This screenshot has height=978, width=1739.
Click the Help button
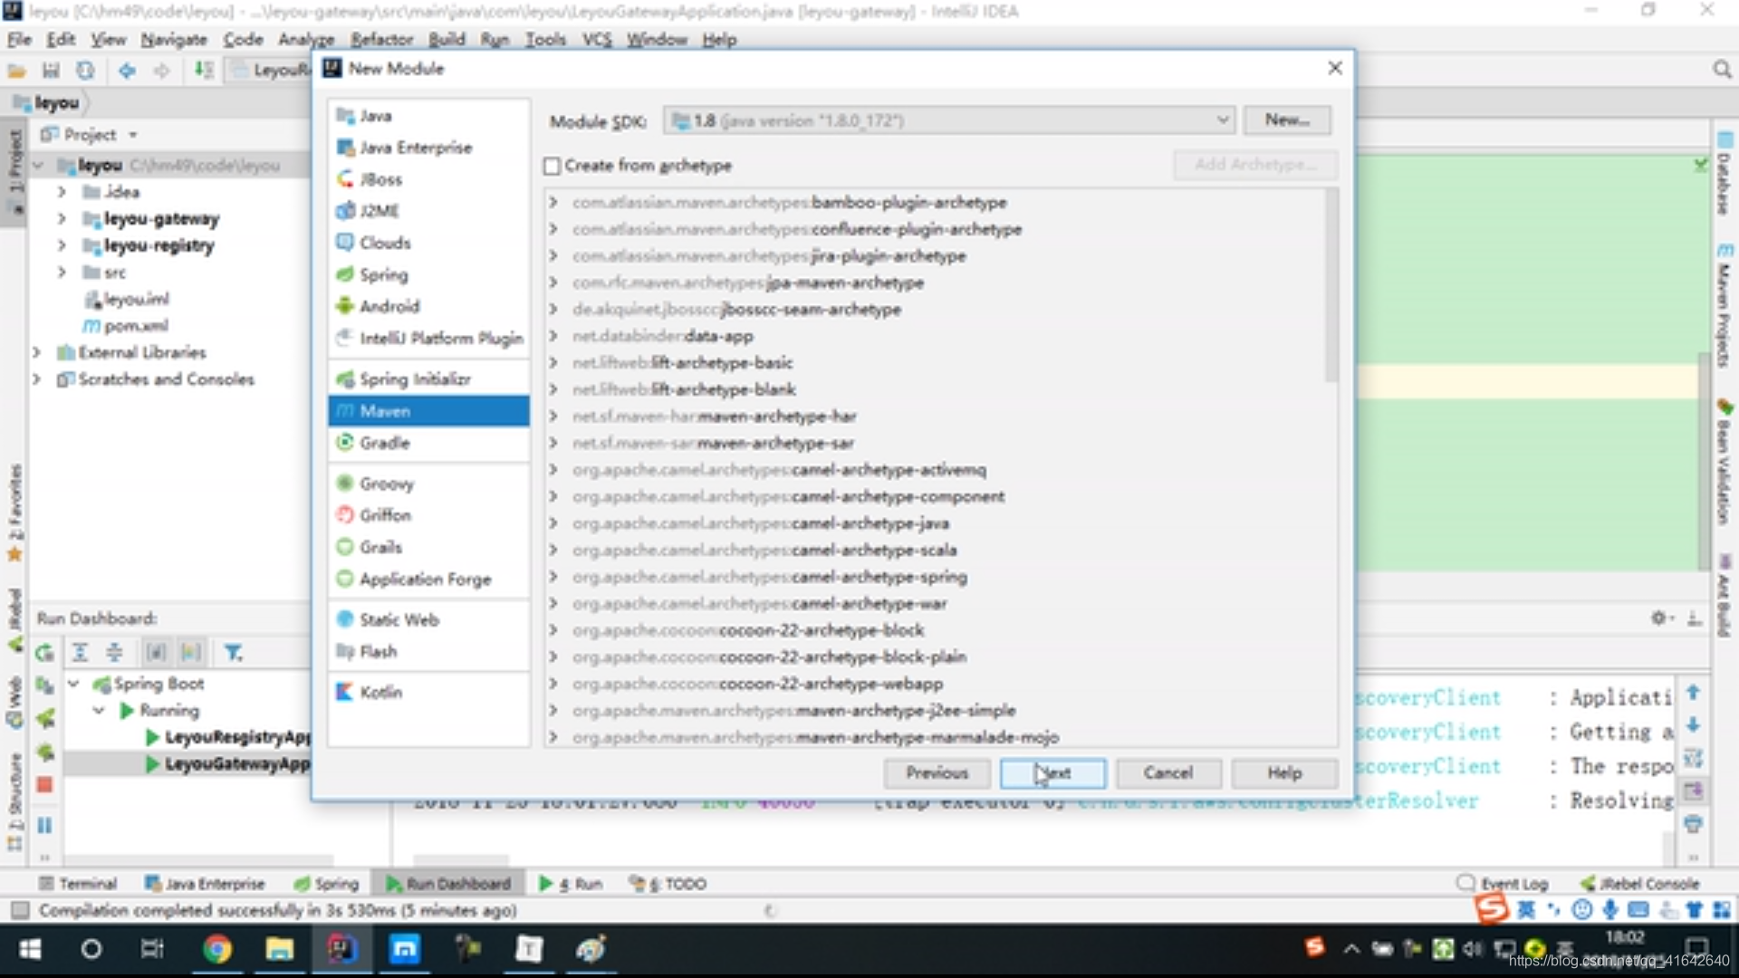click(1284, 773)
